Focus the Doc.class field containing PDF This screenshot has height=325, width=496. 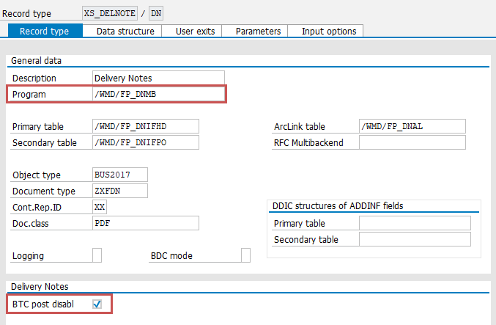tap(145, 223)
